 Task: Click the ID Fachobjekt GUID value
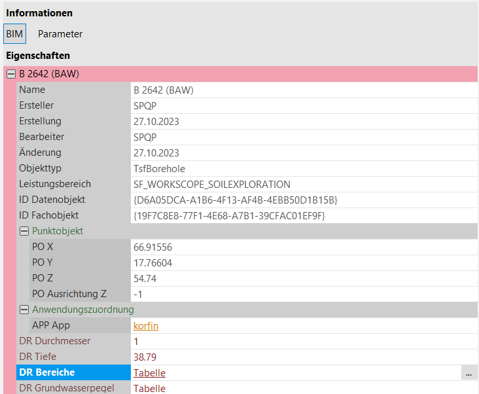click(229, 215)
